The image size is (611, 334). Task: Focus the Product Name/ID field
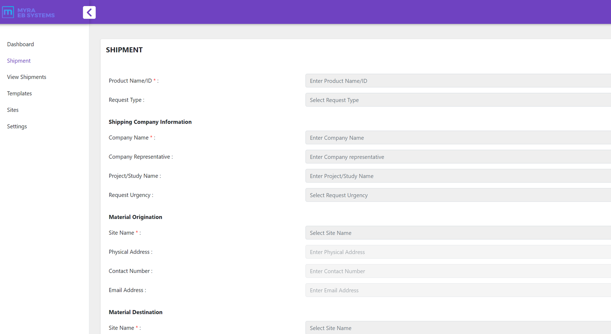point(458,81)
